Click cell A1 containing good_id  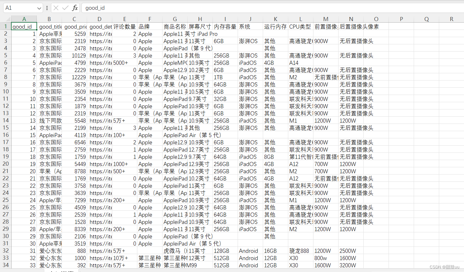coord(24,27)
